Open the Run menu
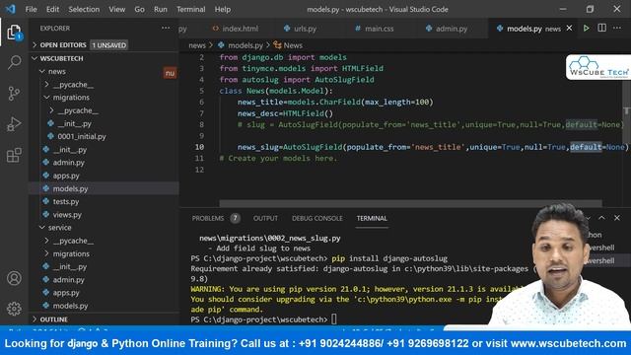 [x=160, y=9]
